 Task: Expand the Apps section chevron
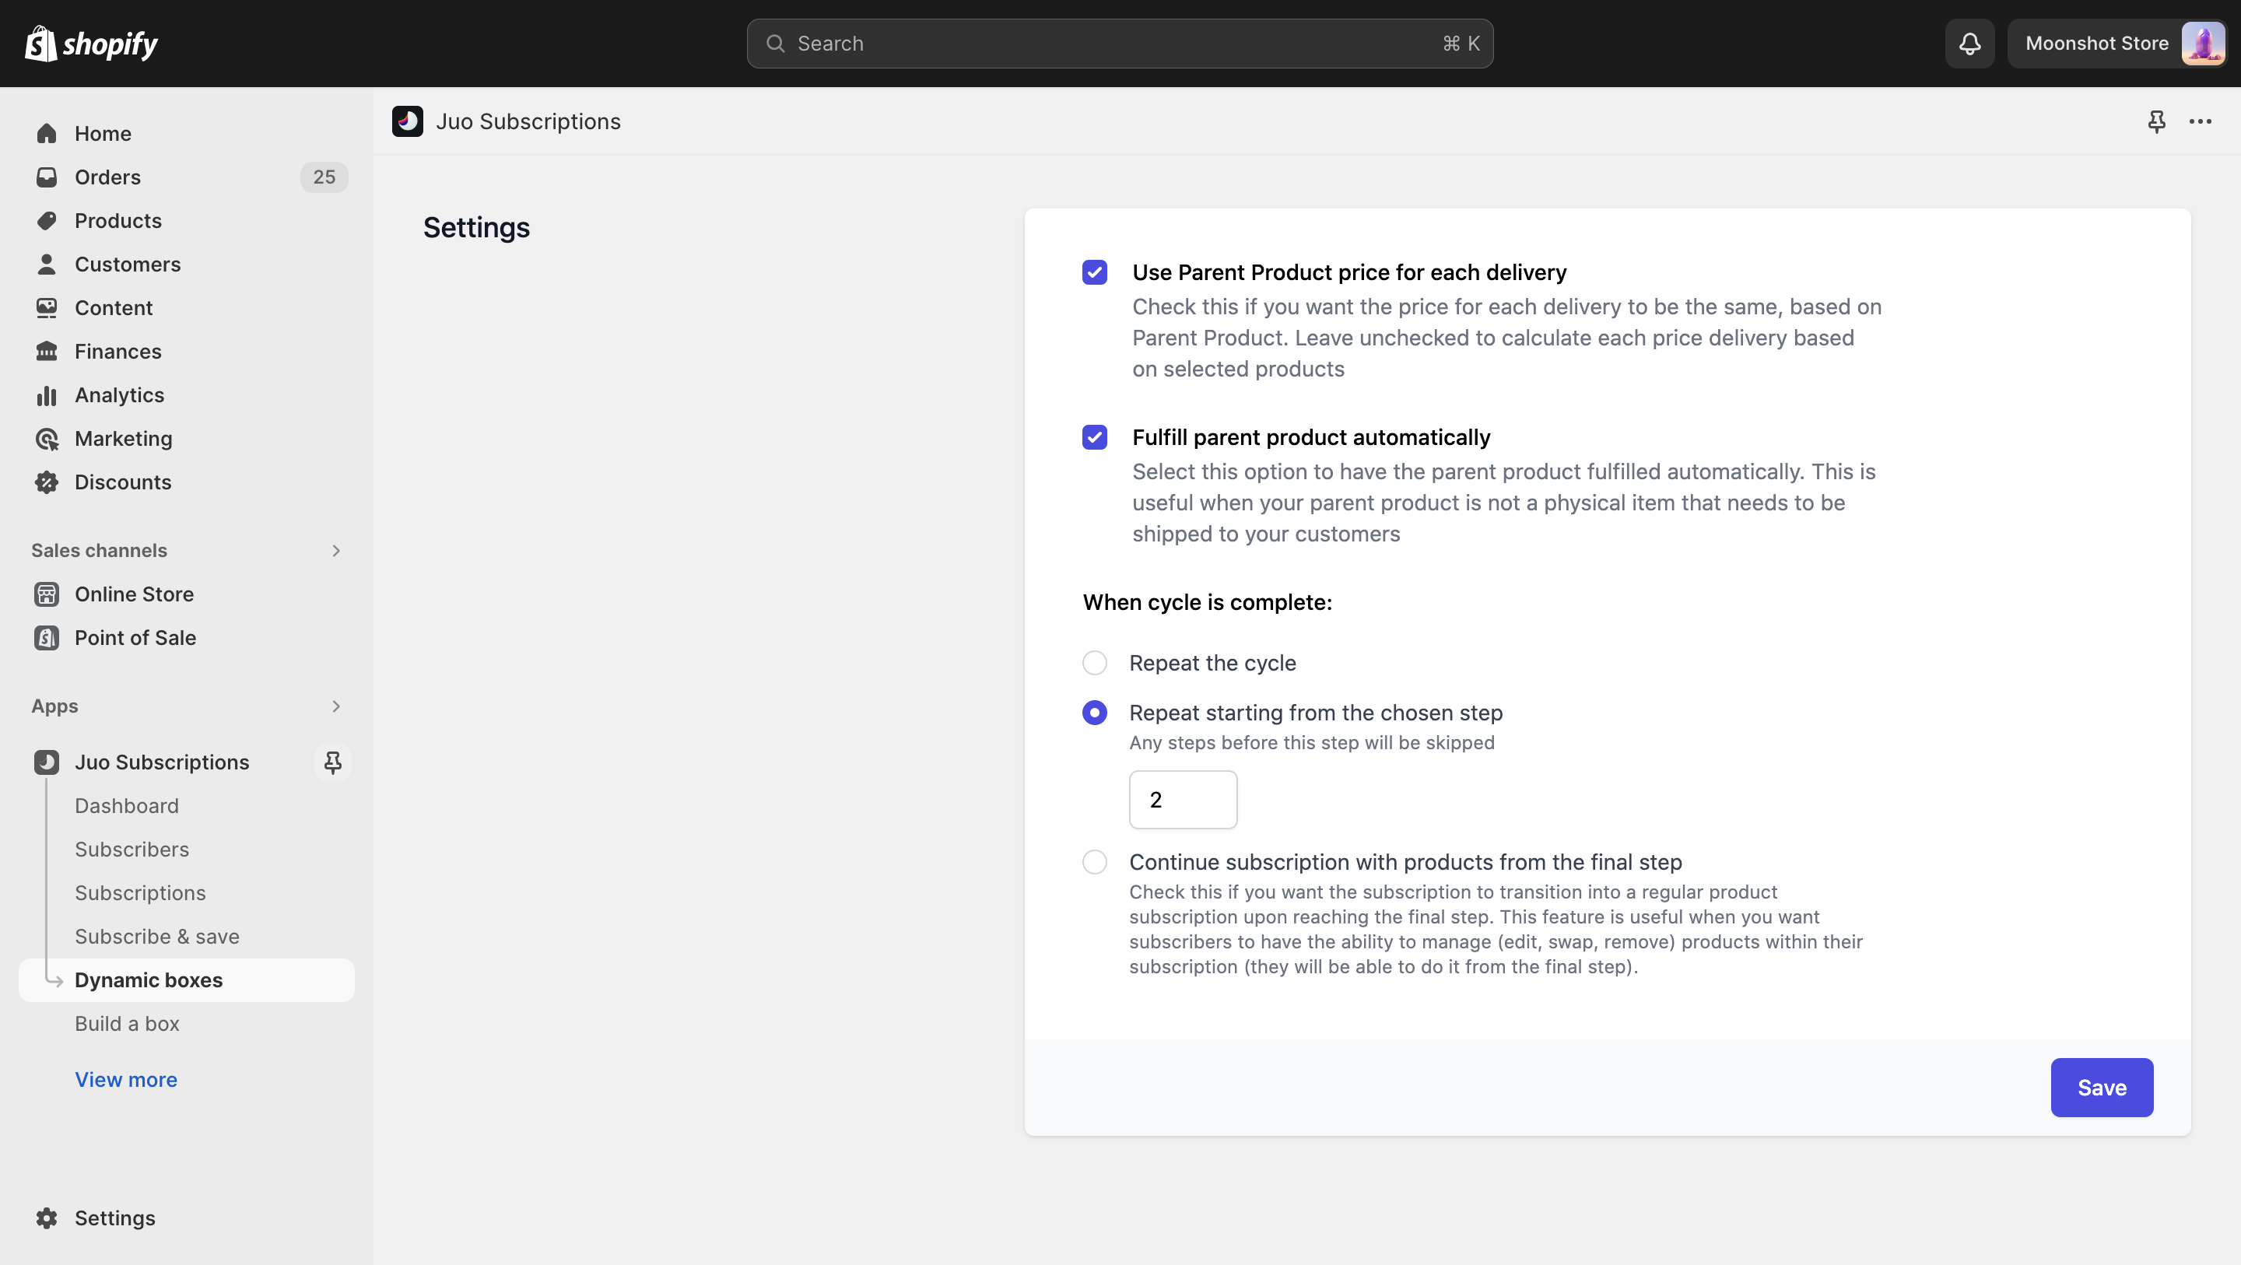coord(336,706)
